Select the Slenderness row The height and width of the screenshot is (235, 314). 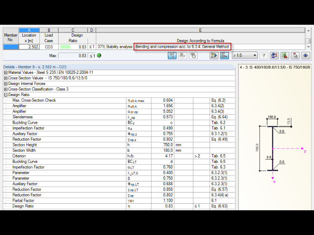[119, 117]
